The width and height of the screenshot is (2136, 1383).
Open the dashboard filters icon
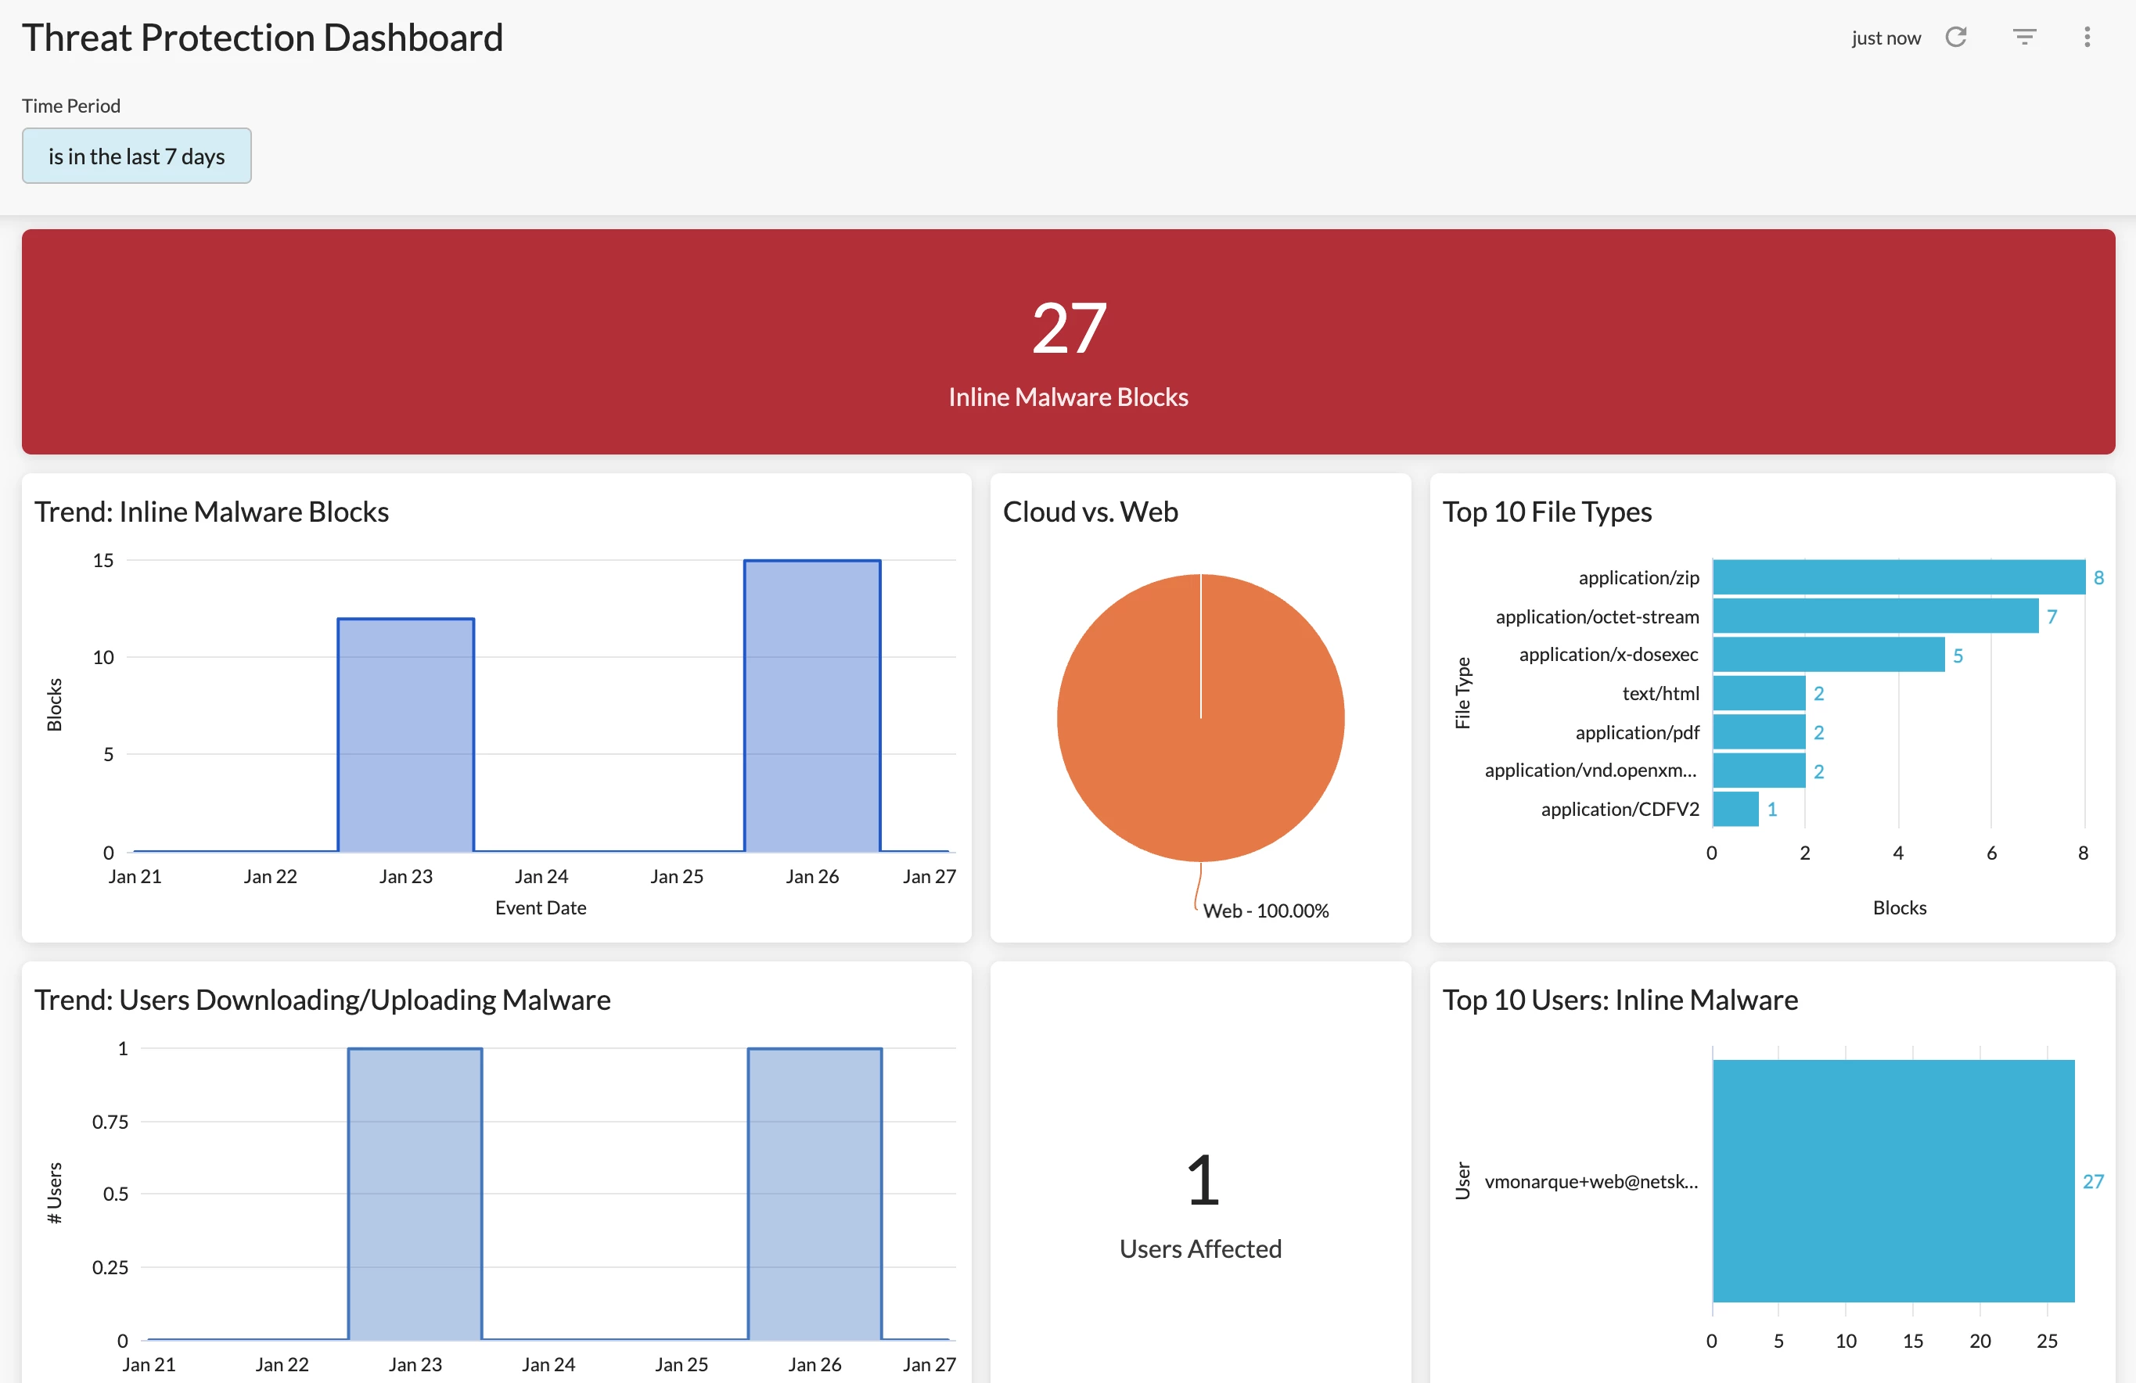[2024, 37]
